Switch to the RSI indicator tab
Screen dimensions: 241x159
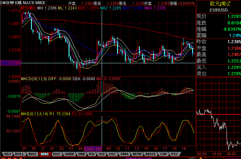click(92, 154)
